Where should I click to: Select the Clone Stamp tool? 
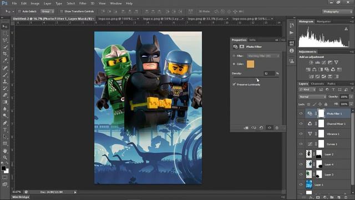(5, 82)
